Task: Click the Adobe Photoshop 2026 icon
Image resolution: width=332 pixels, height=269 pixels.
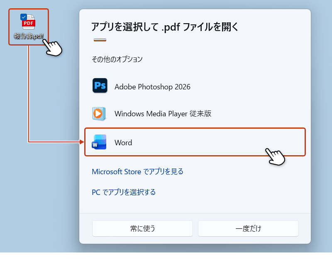Action: [100, 86]
